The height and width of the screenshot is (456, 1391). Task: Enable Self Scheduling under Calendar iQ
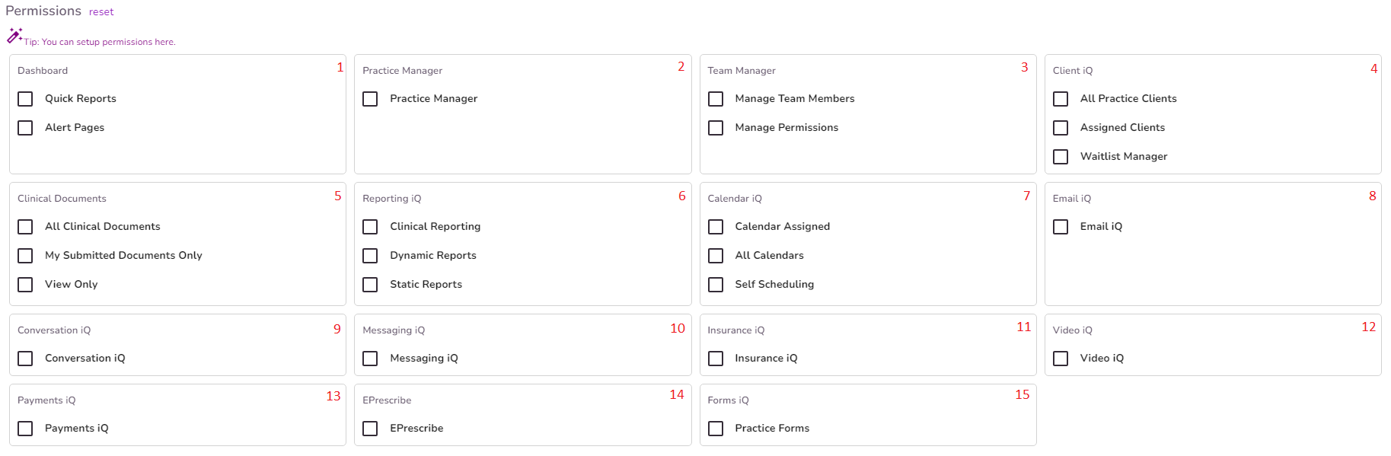(716, 284)
